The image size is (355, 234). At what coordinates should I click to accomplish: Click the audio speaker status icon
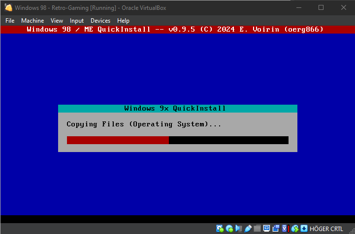click(x=239, y=229)
